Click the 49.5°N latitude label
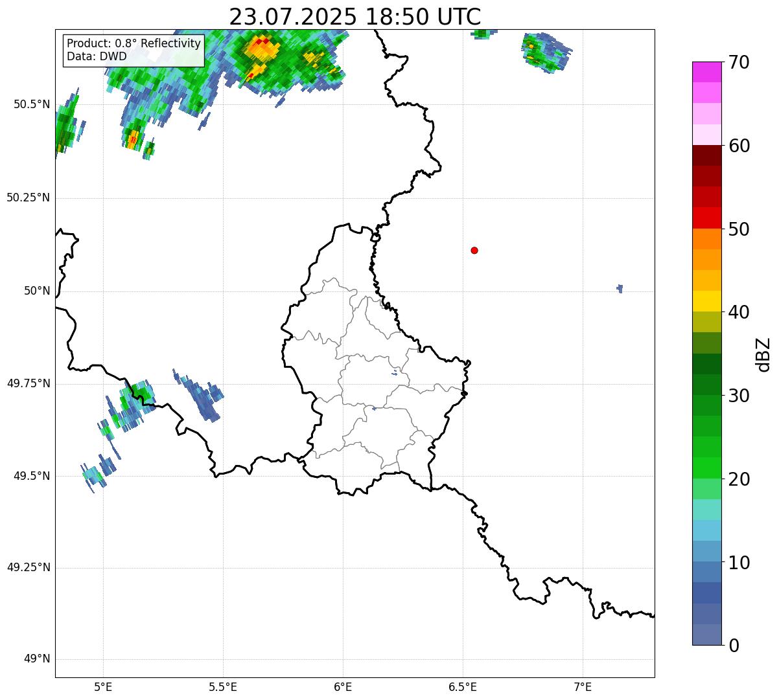779x700 pixels. (x=32, y=476)
